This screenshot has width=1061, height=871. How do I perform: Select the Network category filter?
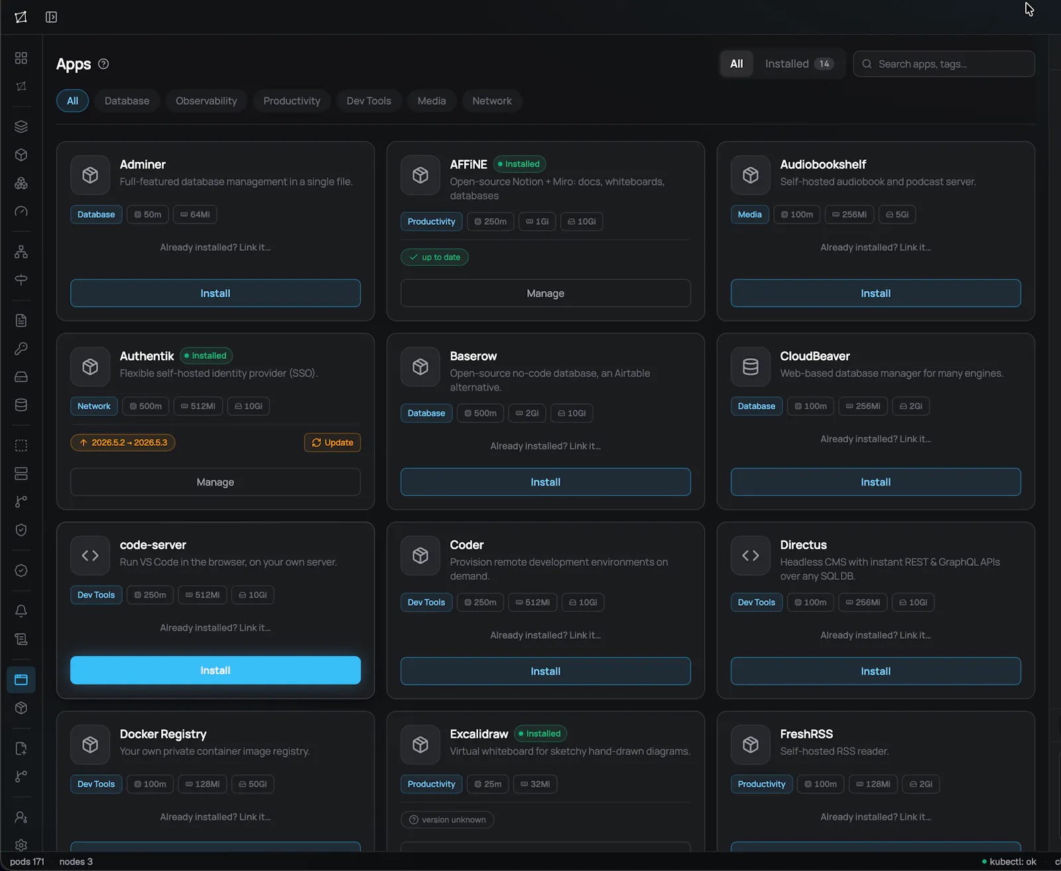(x=492, y=101)
